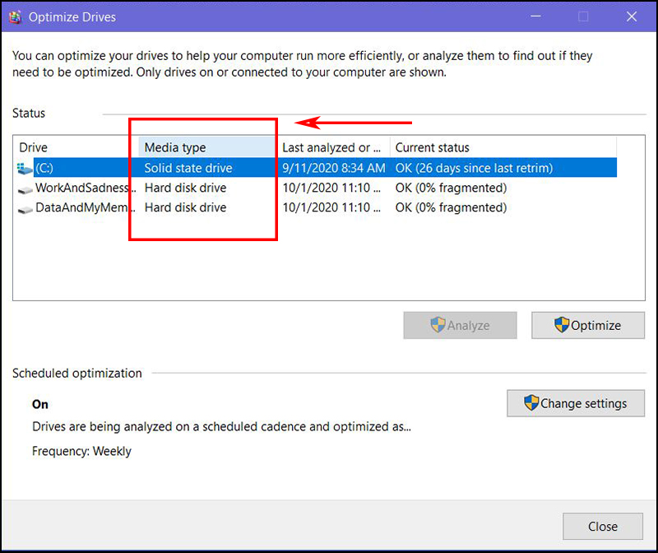Click the WorkAndSadness drive icon
The height and width of the screenshot is (553, 658).
pyautogui.click(x=25, y=188)
